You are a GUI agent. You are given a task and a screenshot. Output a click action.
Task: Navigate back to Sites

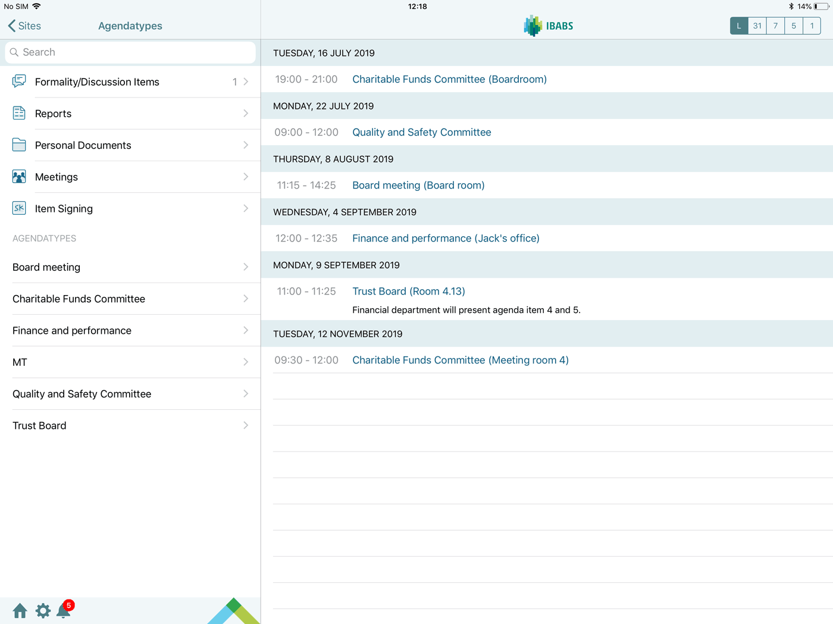(x=24, y=26)
